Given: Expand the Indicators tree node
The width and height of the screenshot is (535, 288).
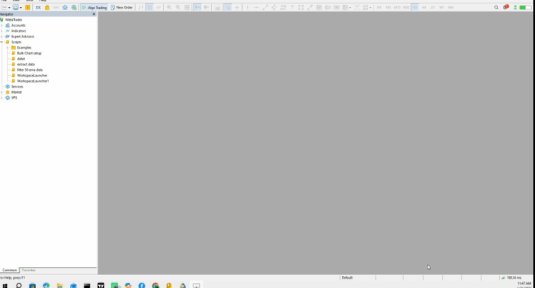Looking at the screenshot, I should [2, 31].
